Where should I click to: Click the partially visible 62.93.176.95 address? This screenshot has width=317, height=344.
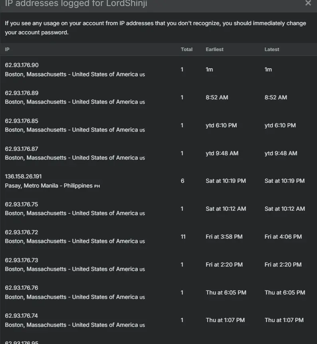pyautogui.click(x=22, y=342)
